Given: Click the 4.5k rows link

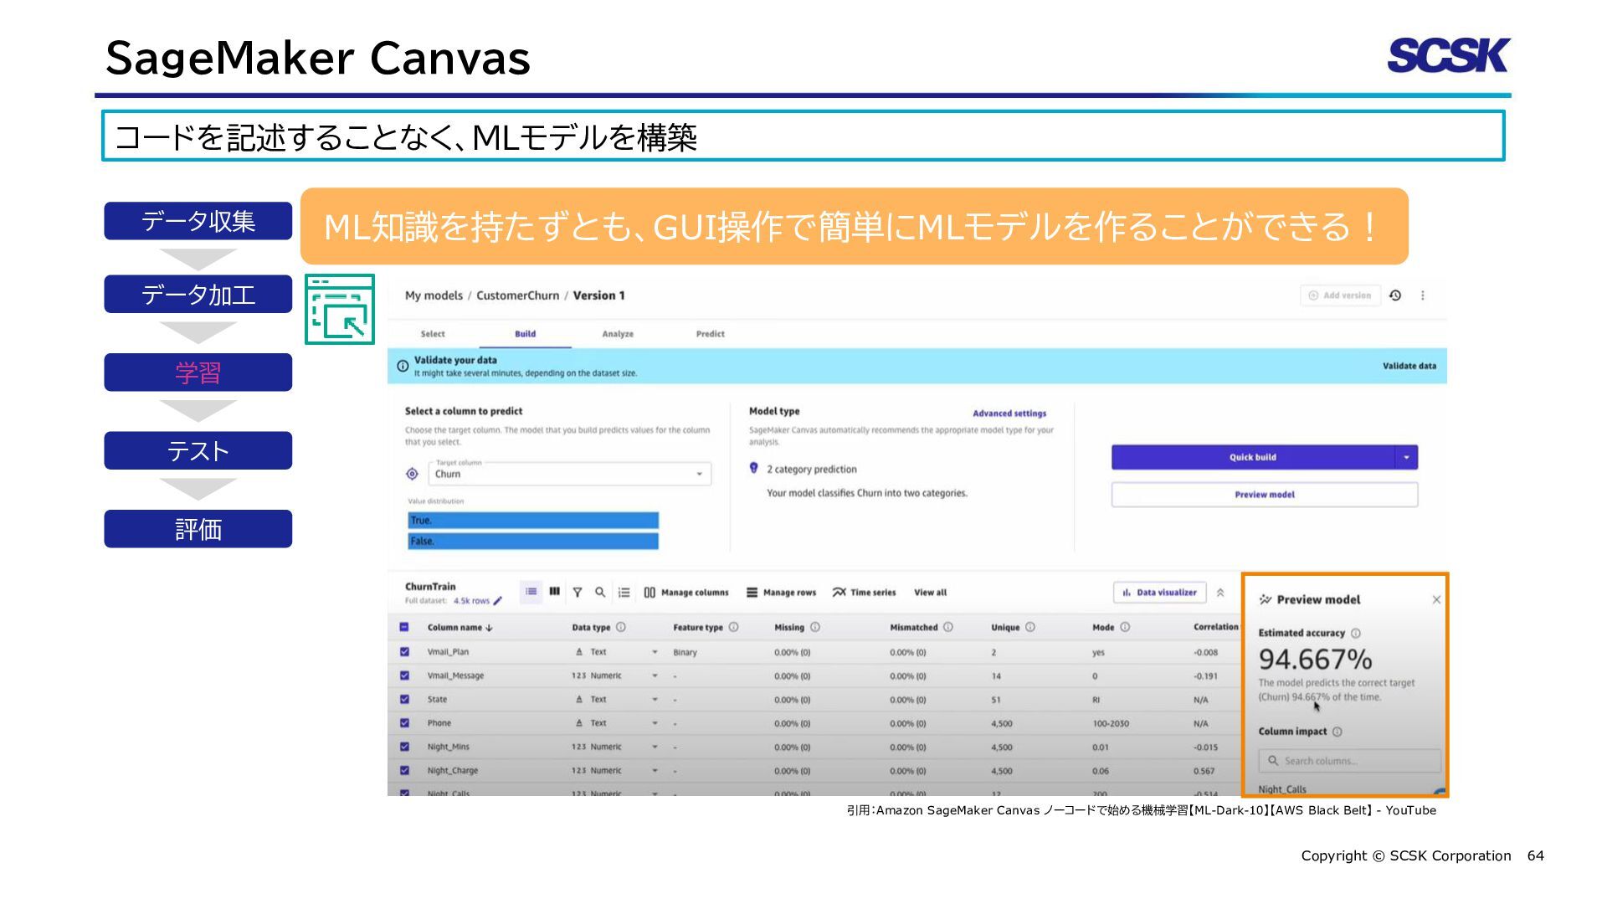Looking at the screenshot, I should [471, 601].
